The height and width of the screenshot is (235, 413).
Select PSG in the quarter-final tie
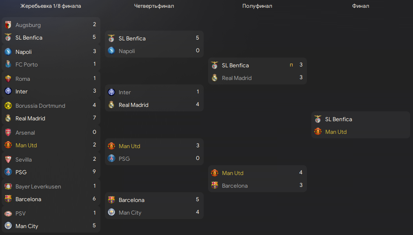pos(124,159)
